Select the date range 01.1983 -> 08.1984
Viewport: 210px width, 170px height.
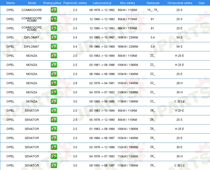pyautogui.click(x=102, y=129)
